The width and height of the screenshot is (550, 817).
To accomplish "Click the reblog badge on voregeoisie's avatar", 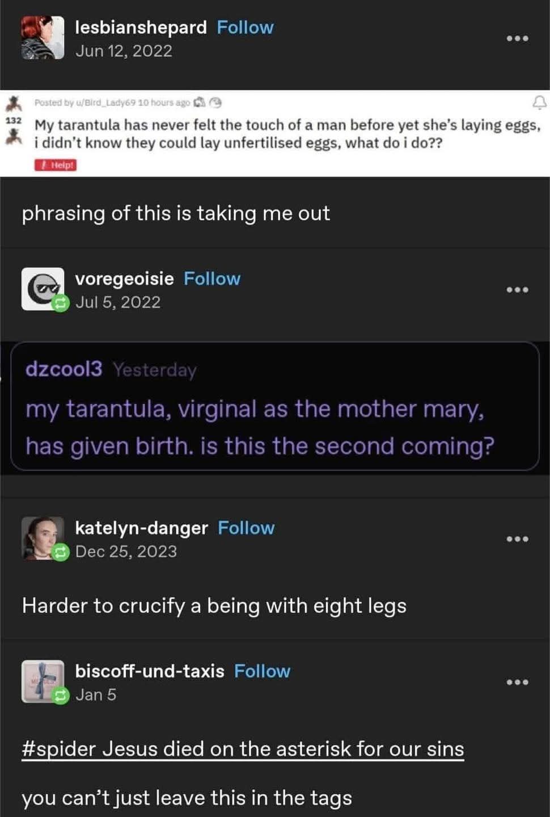I will click(x=60, y=303).
